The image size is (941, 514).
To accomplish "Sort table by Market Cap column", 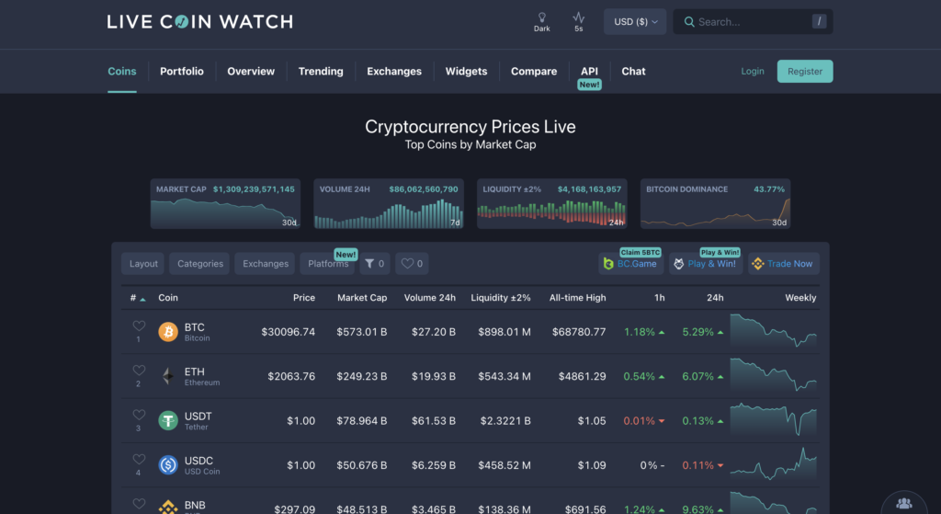I will (x=362, y=298).
